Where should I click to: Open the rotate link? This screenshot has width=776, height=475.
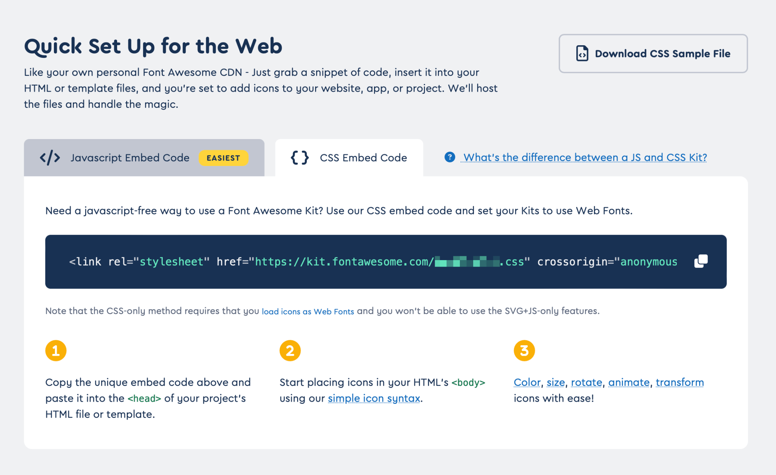(586, 382)
